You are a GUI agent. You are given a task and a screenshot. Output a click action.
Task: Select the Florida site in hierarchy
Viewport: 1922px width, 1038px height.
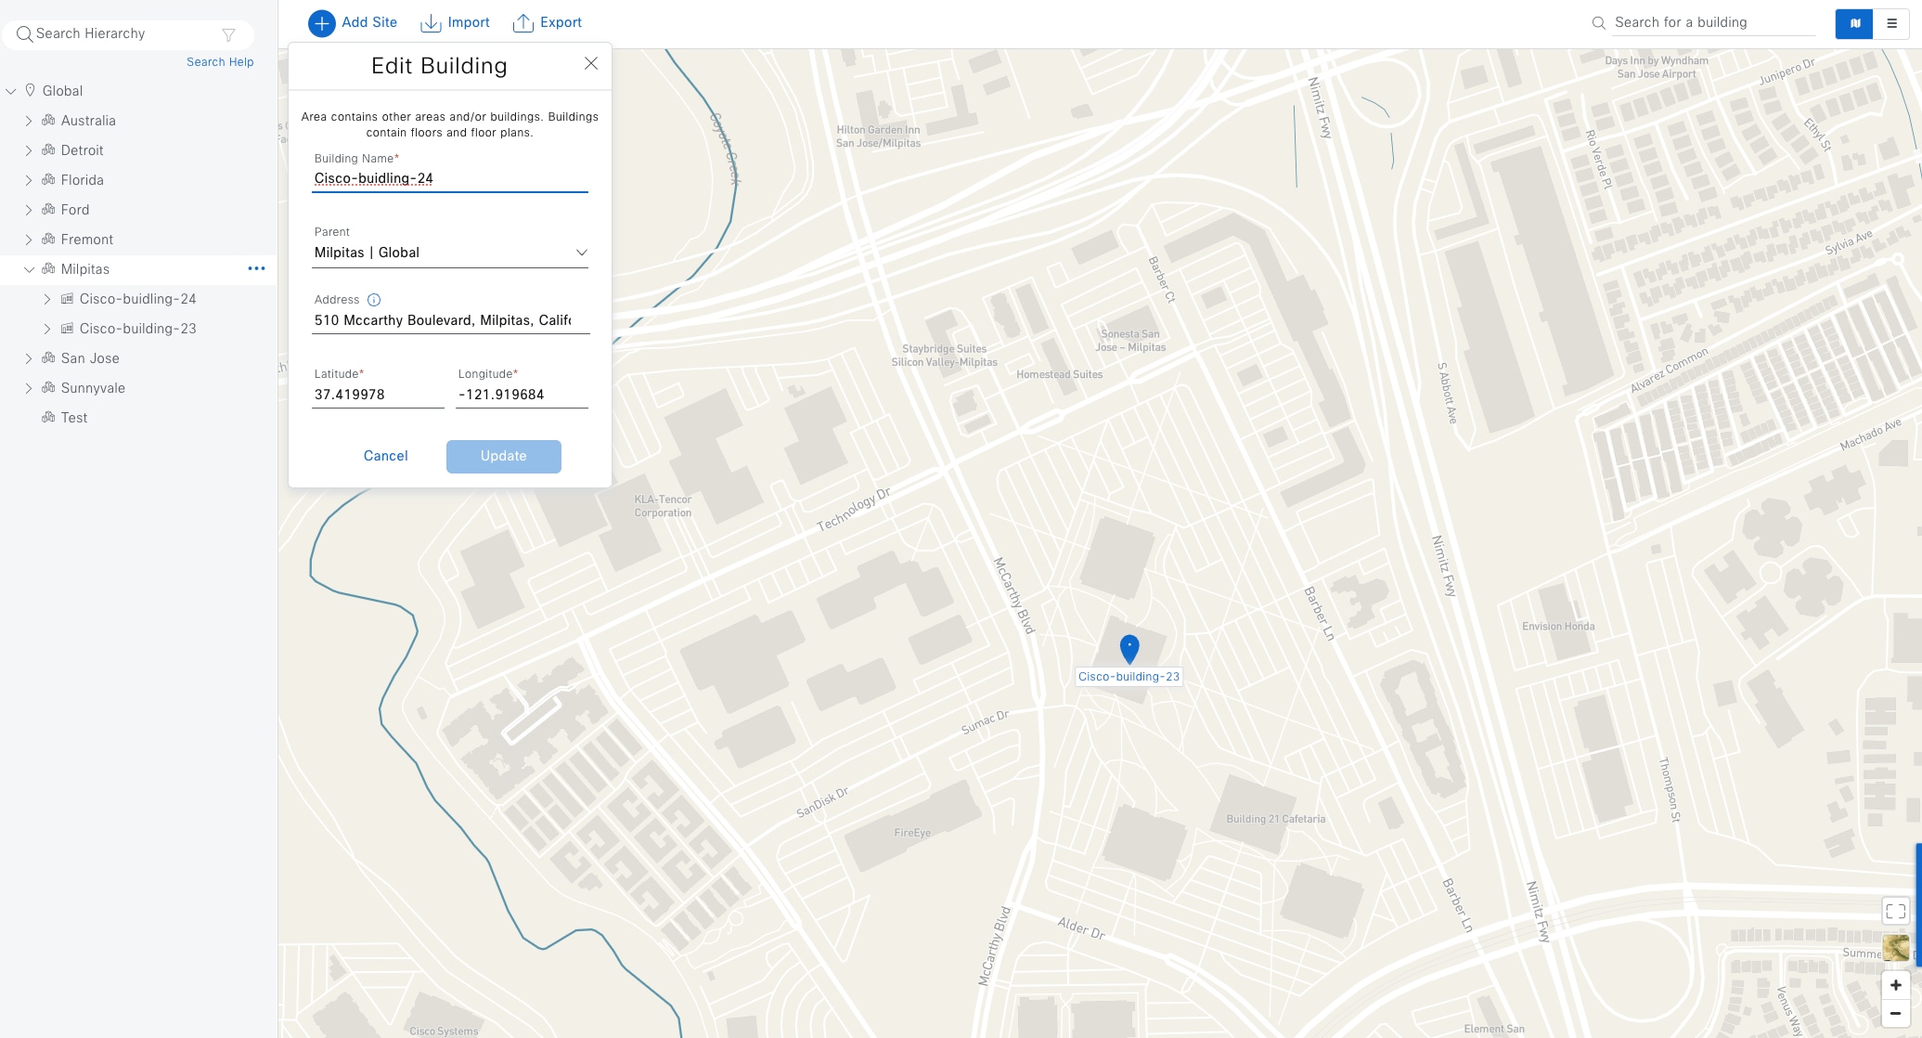(x=82, y=179)
